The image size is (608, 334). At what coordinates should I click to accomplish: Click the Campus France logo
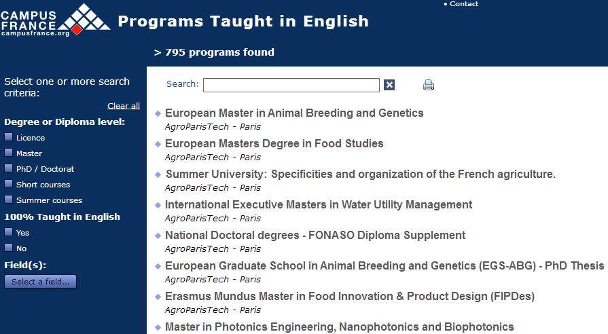click(55, 20)
